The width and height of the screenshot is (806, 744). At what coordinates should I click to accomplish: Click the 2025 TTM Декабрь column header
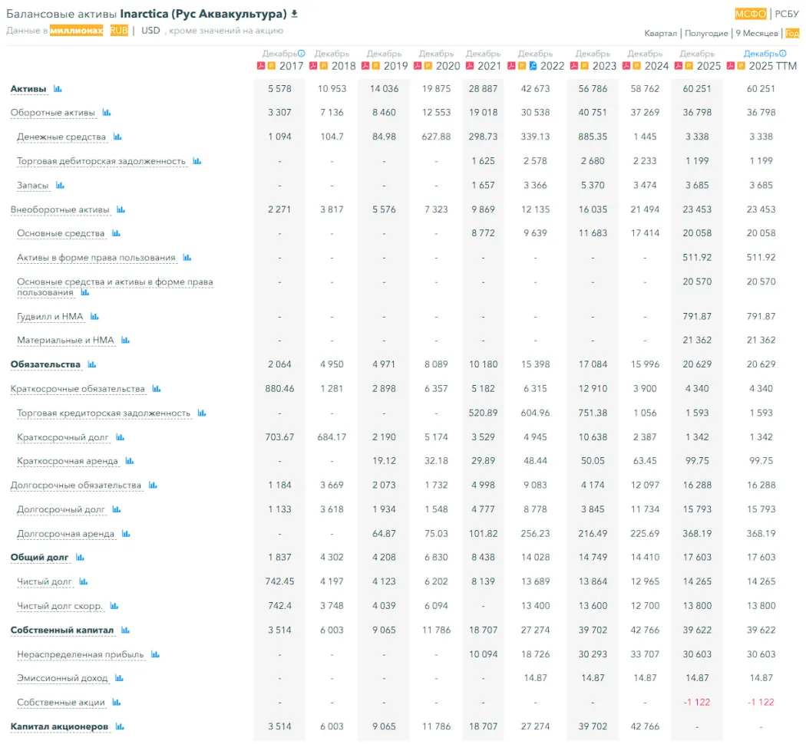pyautogui.click(x=761, y=54)
